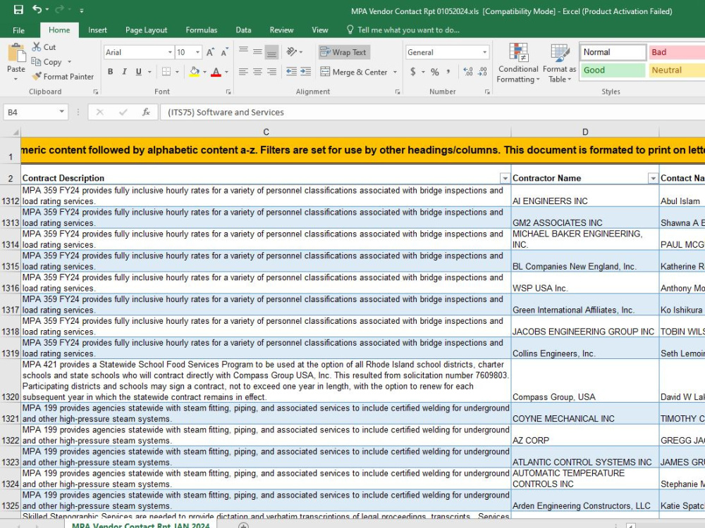Viewport: 705px width, 528px height.
Task: Open the font name dropdown
Action: pyautogui.click(x=170, y=53)
